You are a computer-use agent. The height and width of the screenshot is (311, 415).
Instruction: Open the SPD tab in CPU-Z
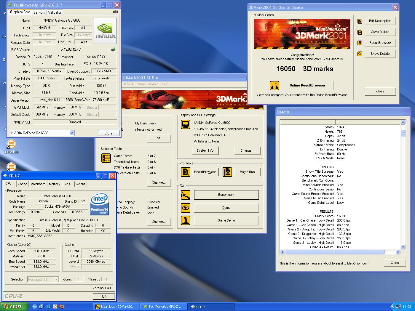[x=67, y=184]
